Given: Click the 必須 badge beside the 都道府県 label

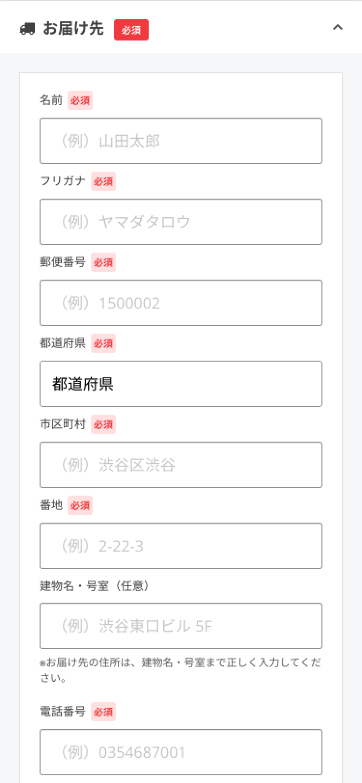Looking at the screenshot, I should (x=103, y=343).
